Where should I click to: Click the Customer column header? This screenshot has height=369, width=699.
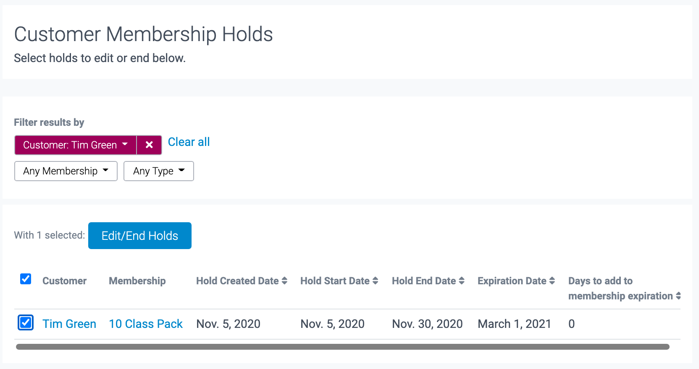point(64,281)
